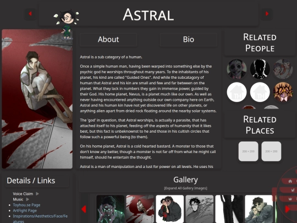Viewport: 297px width, 223px height.
Task: Move the gallery forward with its right red arrow
Action: (x=287, y=209)
